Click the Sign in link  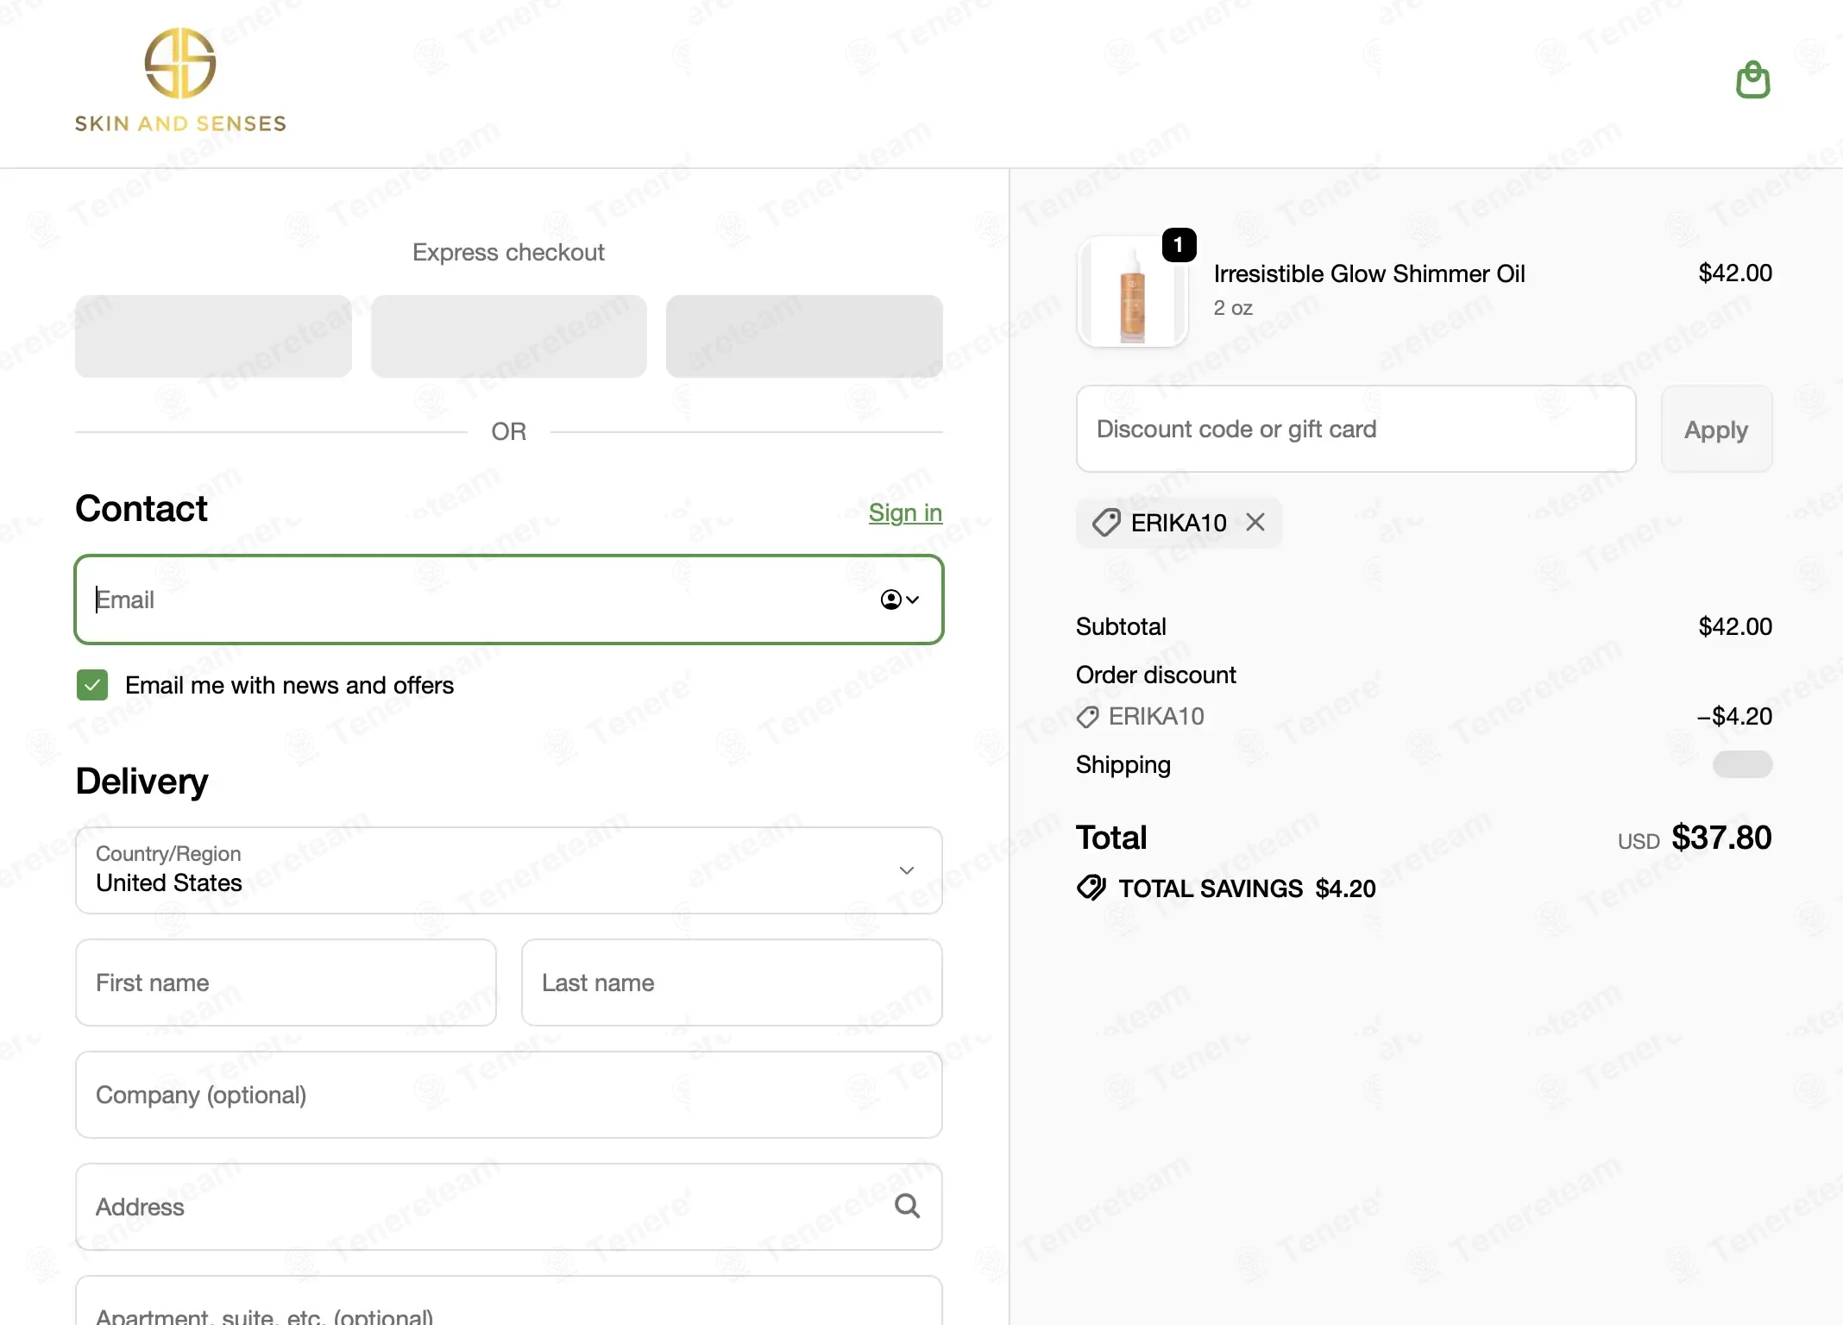pyautogui.click(x=905, y=512)
